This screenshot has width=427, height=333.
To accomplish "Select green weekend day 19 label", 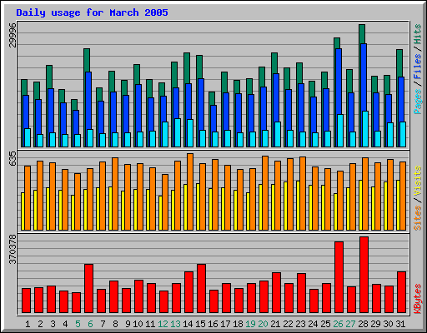I will (250, 324).
